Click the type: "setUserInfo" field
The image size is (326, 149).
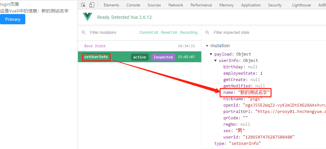point(238,143)
